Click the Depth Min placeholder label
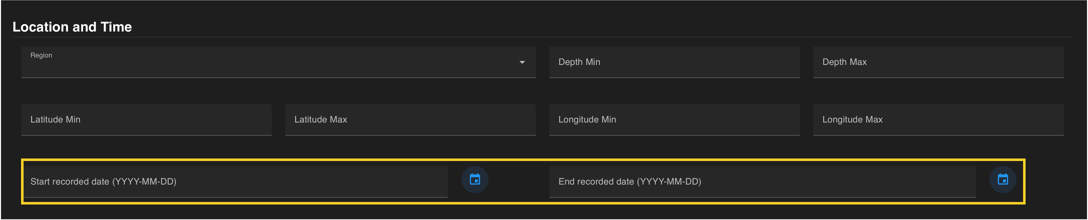The image size is (1088, 220). [x=579, y=62]
